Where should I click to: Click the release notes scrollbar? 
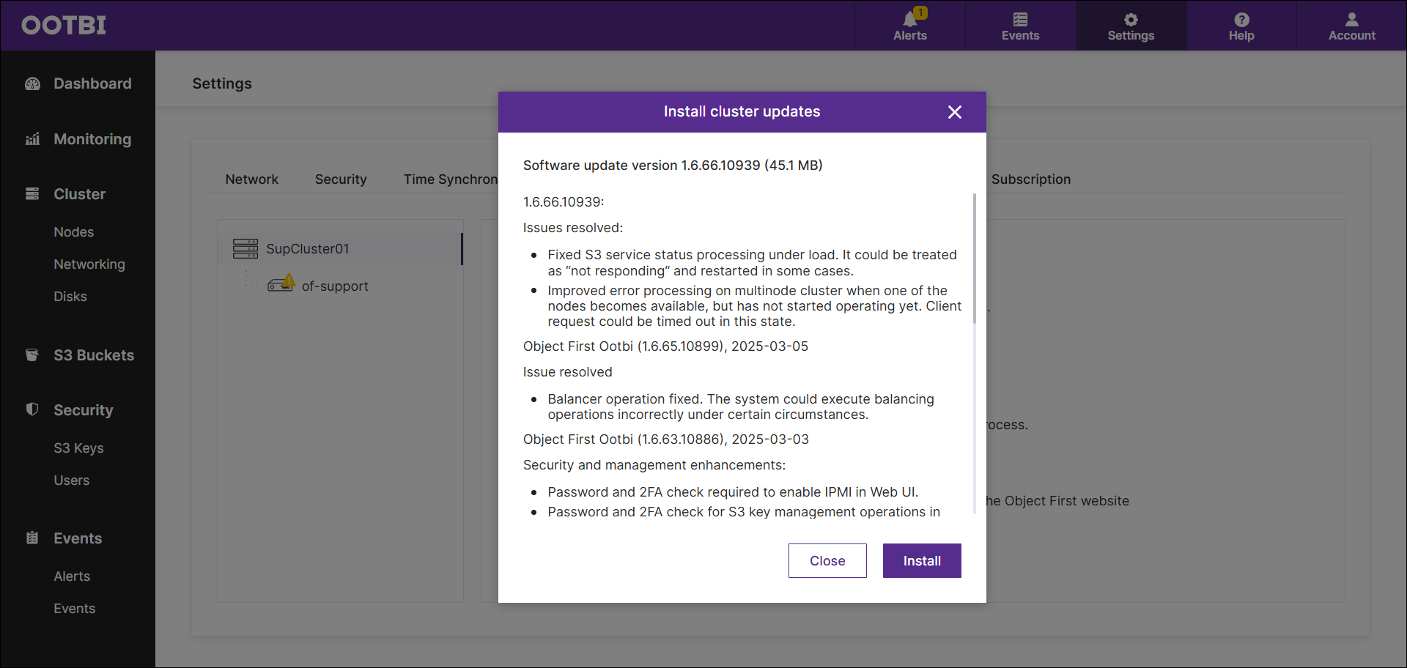point(974,258)
